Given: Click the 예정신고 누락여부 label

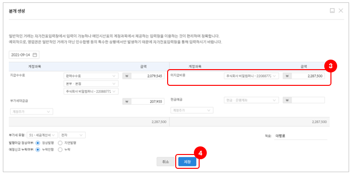Looking at the screenshot, I should click(x=22, y=150).
